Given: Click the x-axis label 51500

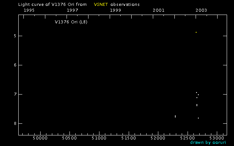Looking at the screenshot, I should coord(128,138).
